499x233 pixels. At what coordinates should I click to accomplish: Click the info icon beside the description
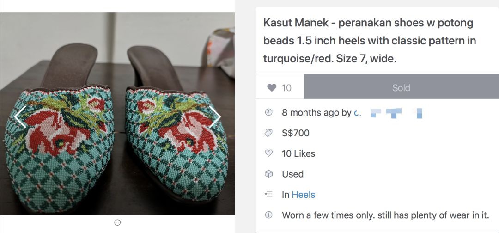coord(268,215)
